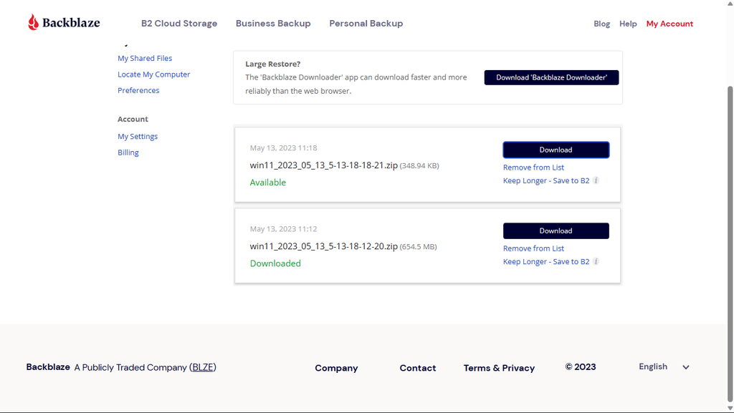This screenshot has height=413, width=734.
Task: Open the Billing page
Action: [x=128, y=152]
